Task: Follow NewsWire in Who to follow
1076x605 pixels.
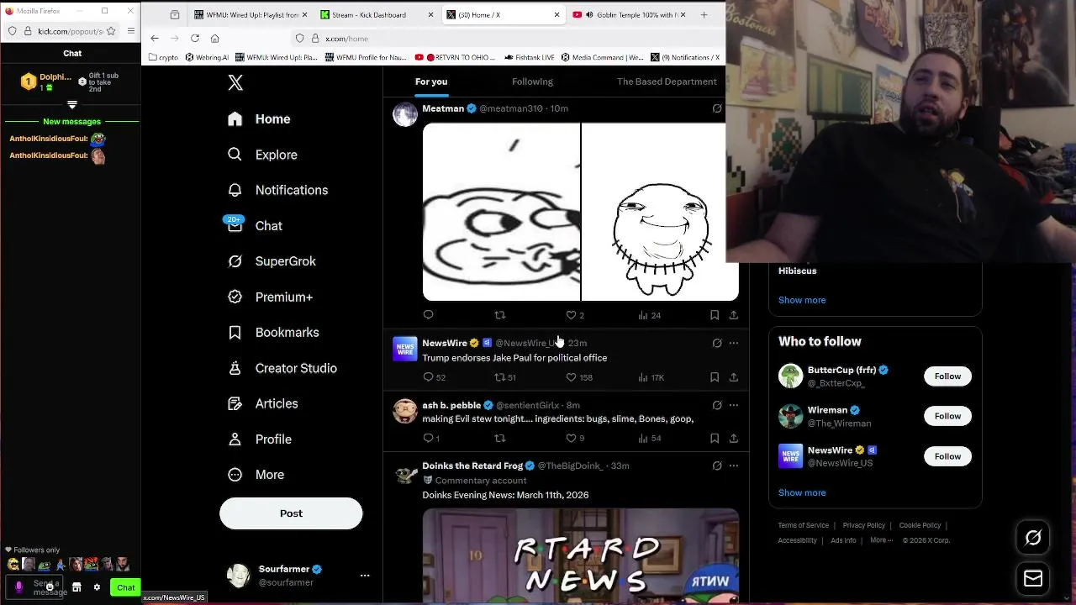Action: [x=947, y=456]
